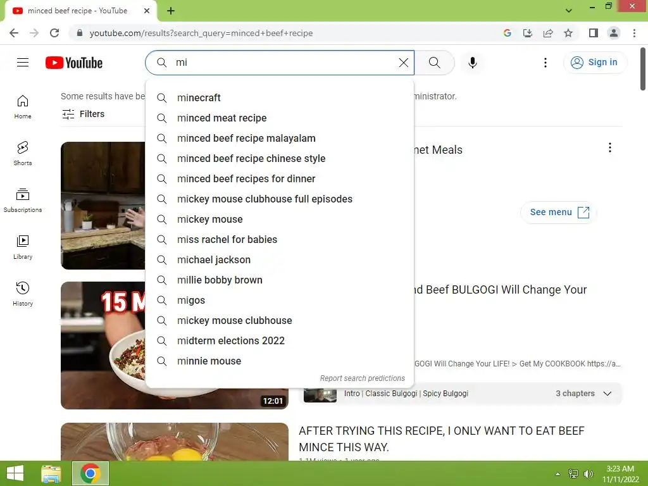
Task: Select 'mickey mouse clubhouse' suggestion
Action: pos(279,320)
